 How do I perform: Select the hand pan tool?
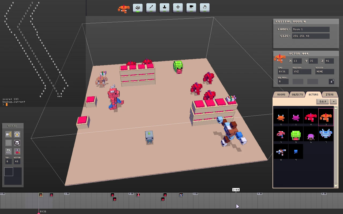(x=205, y=7)
